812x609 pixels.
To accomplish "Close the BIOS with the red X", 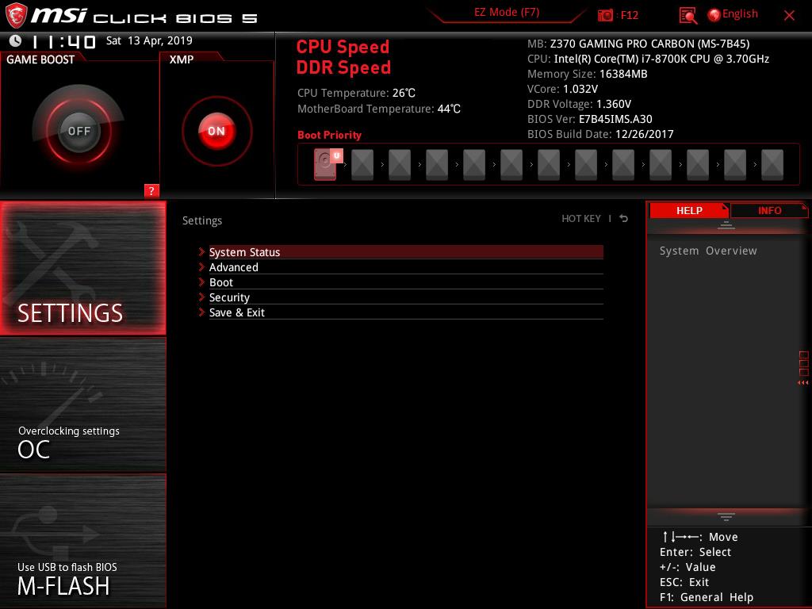I will (x=789, y=16).
